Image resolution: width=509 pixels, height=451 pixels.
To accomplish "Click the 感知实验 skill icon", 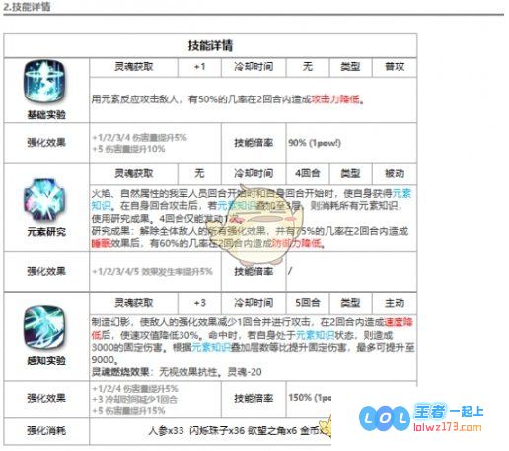I will 44,328.
